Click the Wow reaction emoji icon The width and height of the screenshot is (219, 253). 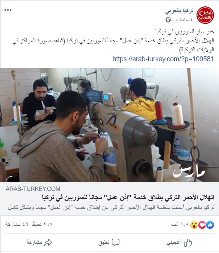point(194,225)
